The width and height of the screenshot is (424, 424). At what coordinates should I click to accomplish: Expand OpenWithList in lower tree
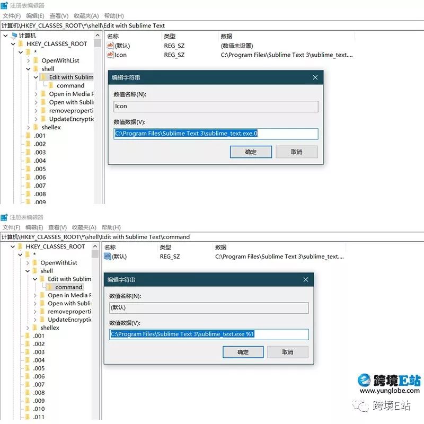(28, 263)
